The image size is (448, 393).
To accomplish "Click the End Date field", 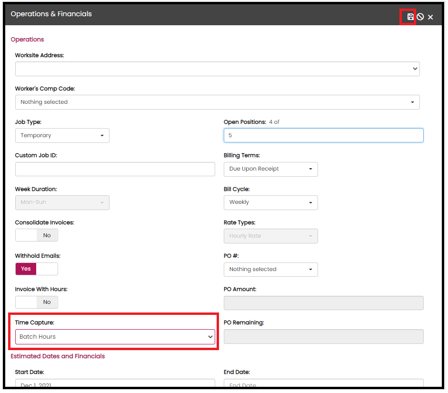I will click(x=323, y=384).
